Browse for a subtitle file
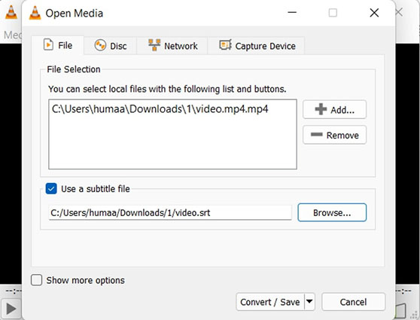420x320 pixels. 332,212
